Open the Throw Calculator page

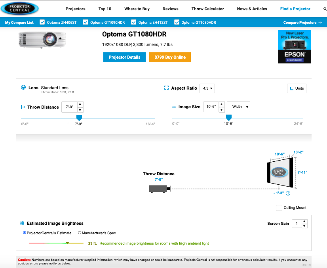pos(208,9)
